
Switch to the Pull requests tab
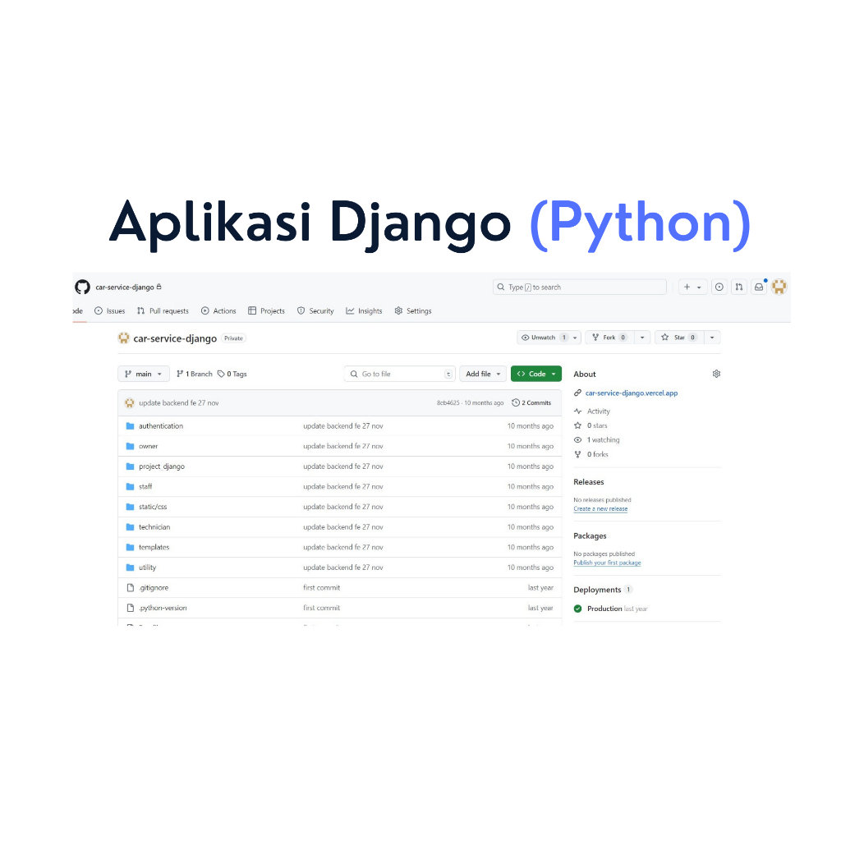pos(163,311)
